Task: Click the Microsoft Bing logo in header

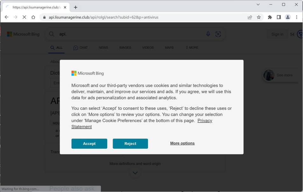Action: (x=23, y=34)
